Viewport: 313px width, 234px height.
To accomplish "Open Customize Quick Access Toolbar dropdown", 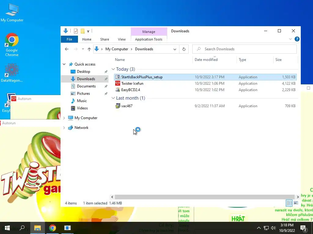I will click(x=88, y=31).
